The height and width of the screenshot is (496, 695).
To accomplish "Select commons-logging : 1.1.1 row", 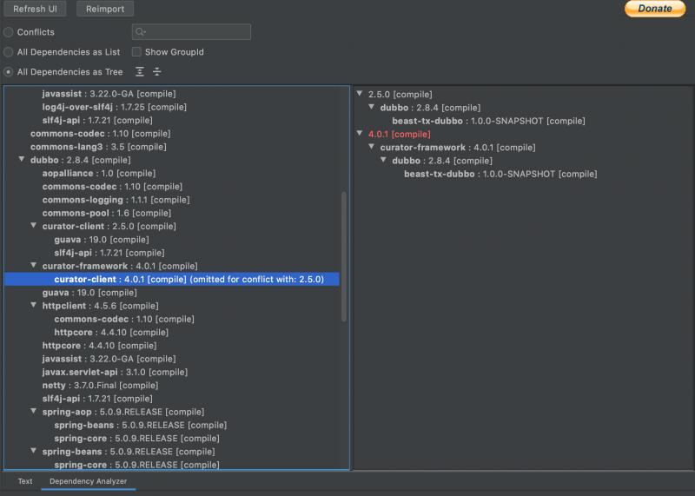I will click(x=116, y=200).
